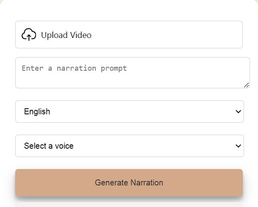Click the text area resize handle

tap(246, 85)
